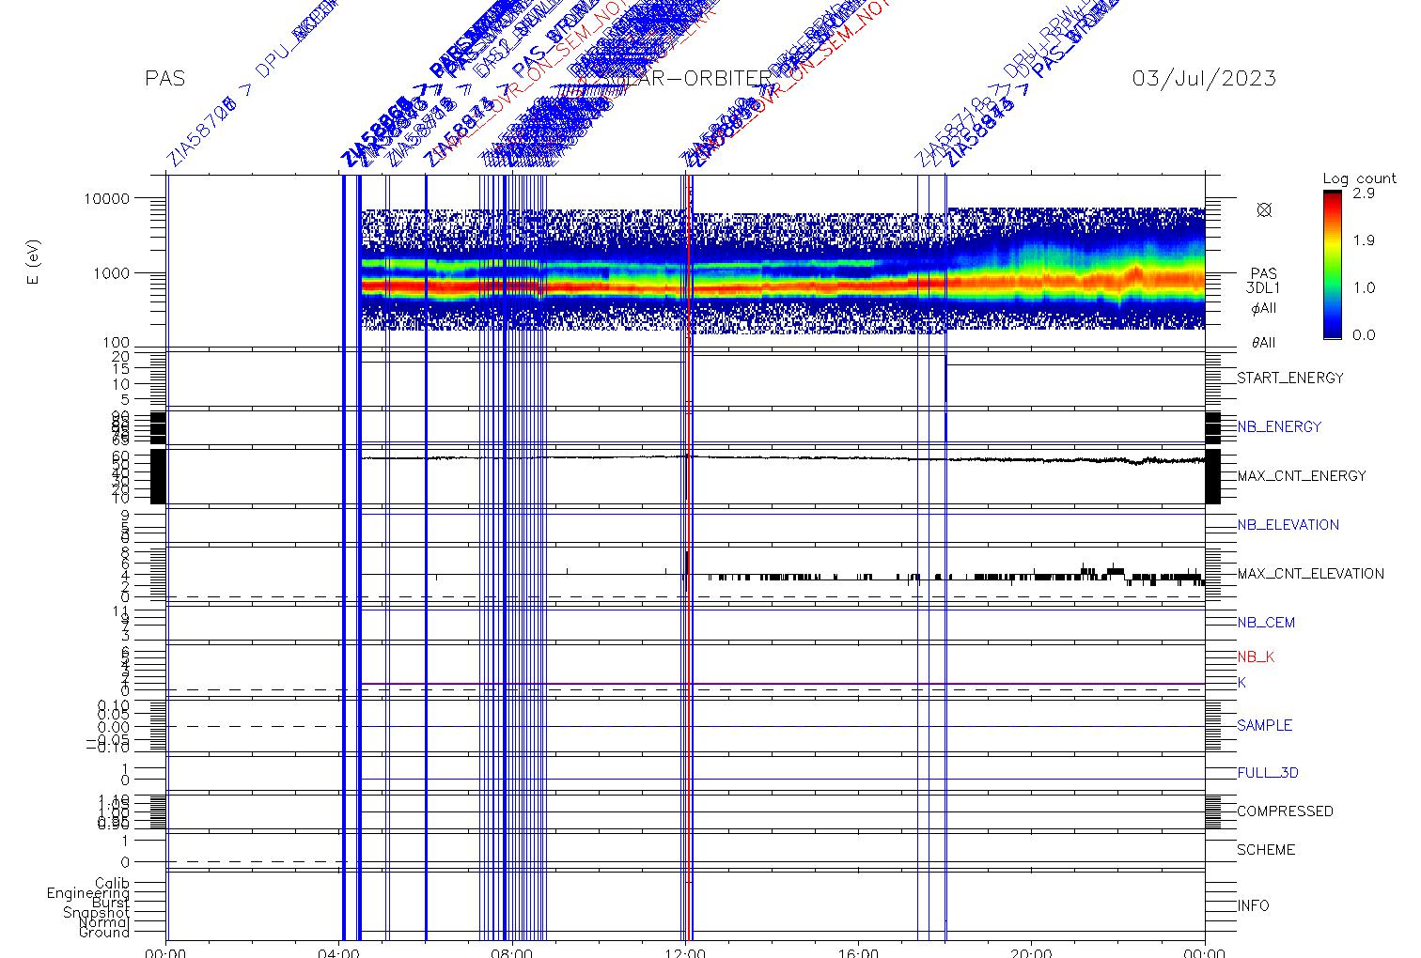Select the NB_ENERGY panel label
Image resolution: width=1421 pixels, height=958 pixels.
[1279, 426]
